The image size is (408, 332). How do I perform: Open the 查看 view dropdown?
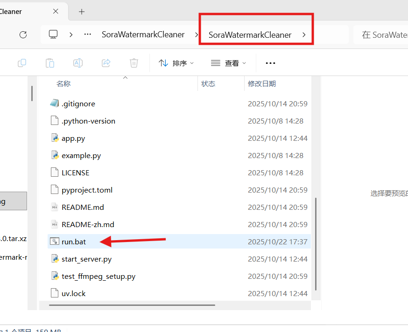tap(228, 63)
